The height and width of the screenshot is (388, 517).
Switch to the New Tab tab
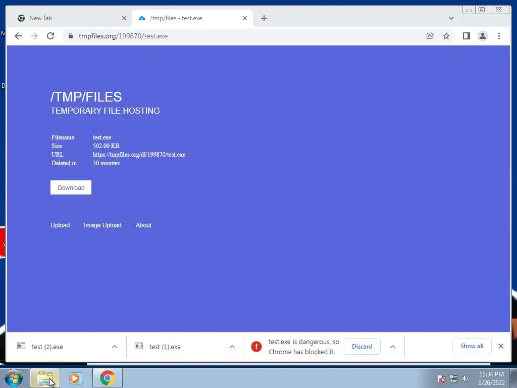coord(69,18)
